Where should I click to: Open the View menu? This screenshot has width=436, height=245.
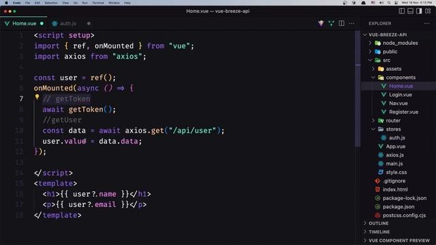pyautogui.click(x=65, y=3)
